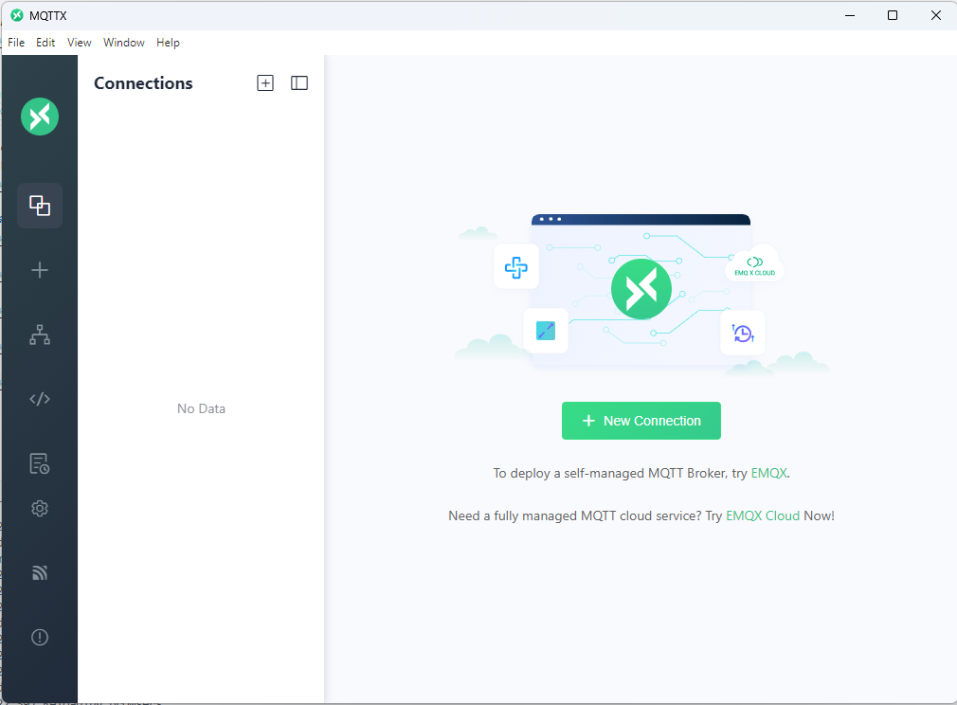Open the View menu
The image size is (957, 705).
click(80, 43)
